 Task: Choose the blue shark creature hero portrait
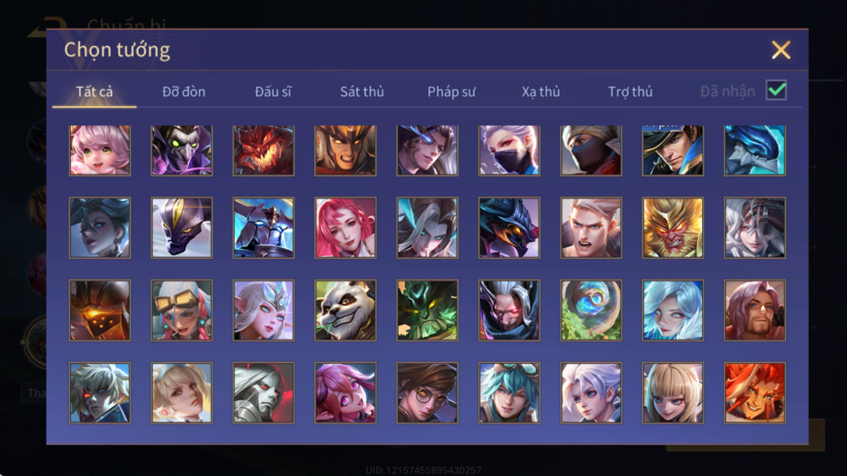pyautogui.click(x=755, y=150)
